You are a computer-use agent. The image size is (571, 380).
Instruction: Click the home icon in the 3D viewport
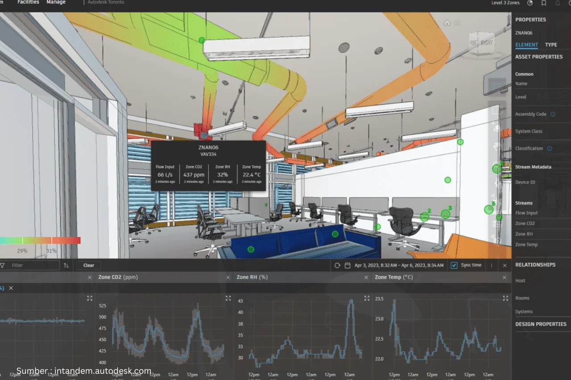coord(447,22)
